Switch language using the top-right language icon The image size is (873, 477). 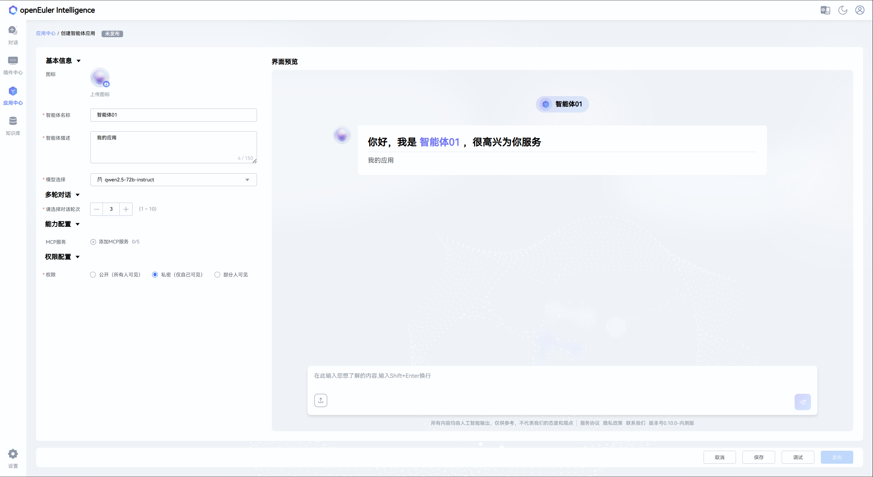coord(825,10)
